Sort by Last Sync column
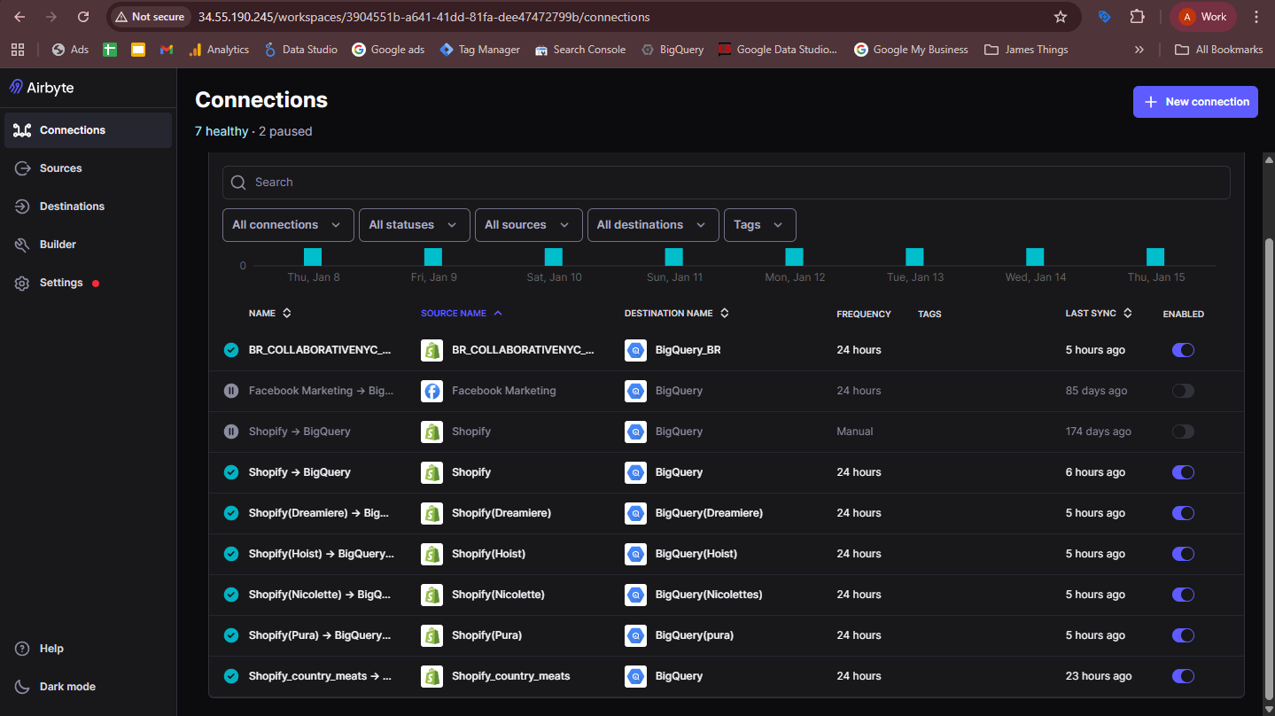The height and width of the screenshot is (716, 1275). [1099, 314]
